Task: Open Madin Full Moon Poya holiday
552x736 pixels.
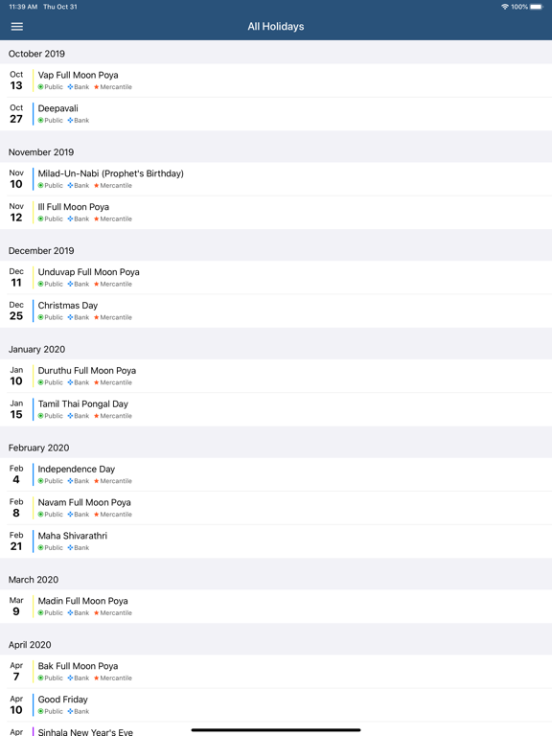Action: [x=276, y=607]
